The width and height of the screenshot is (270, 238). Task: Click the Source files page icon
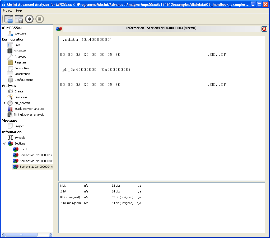click(10, 68)
